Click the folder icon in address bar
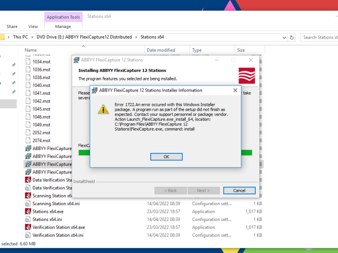Viewport: 338px width, 253px height. tap(2, 37)
